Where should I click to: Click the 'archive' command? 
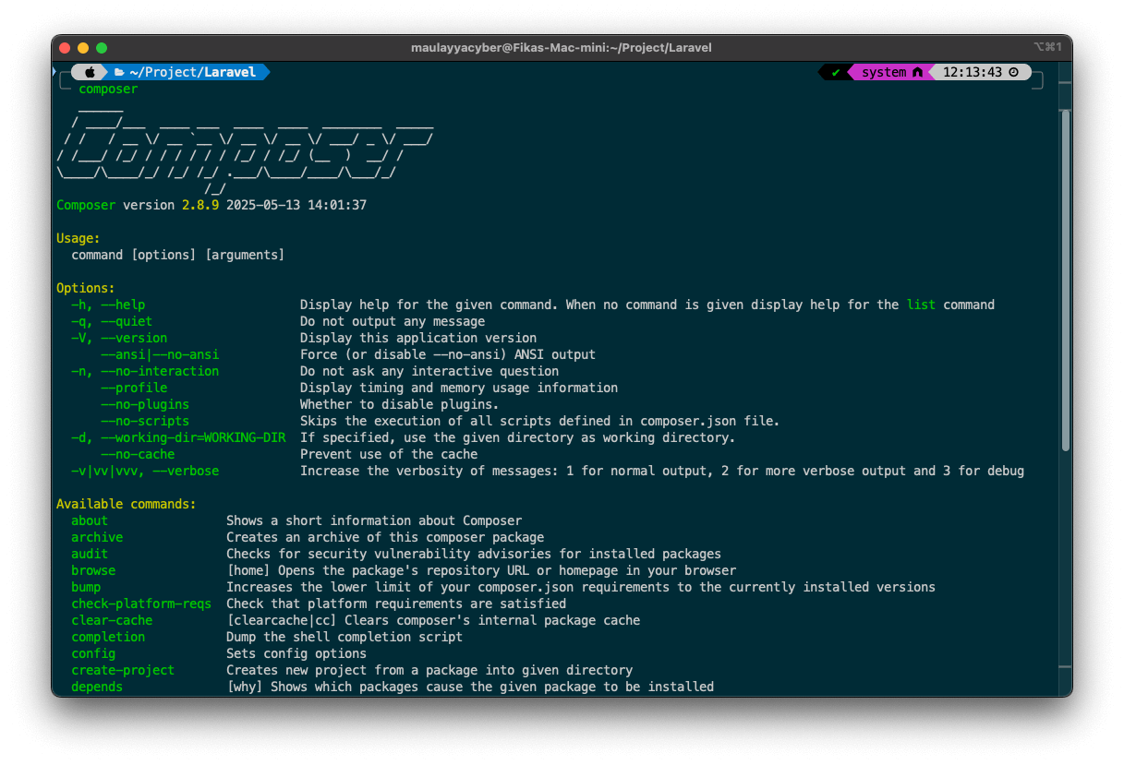pyautogui.click(x=97, y=537)
